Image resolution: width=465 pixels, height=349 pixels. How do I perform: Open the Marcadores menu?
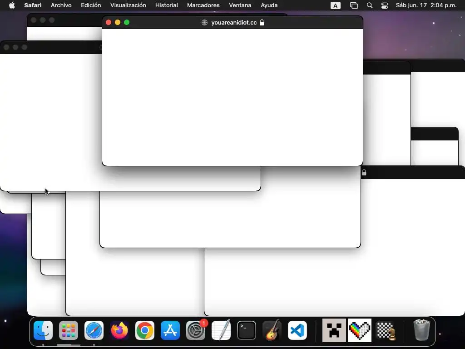click(203, 5)
